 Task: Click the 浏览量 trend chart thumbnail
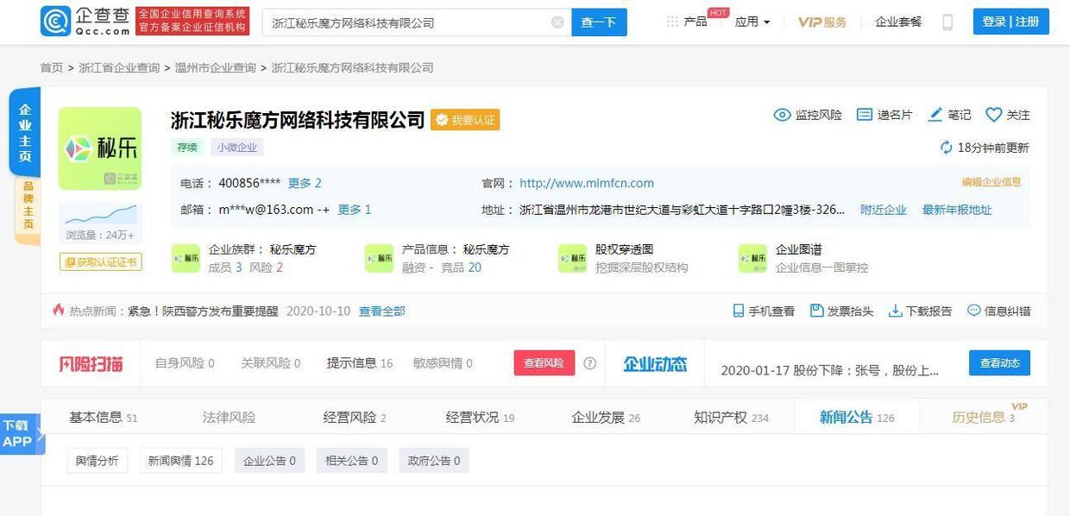pos(100,215)
